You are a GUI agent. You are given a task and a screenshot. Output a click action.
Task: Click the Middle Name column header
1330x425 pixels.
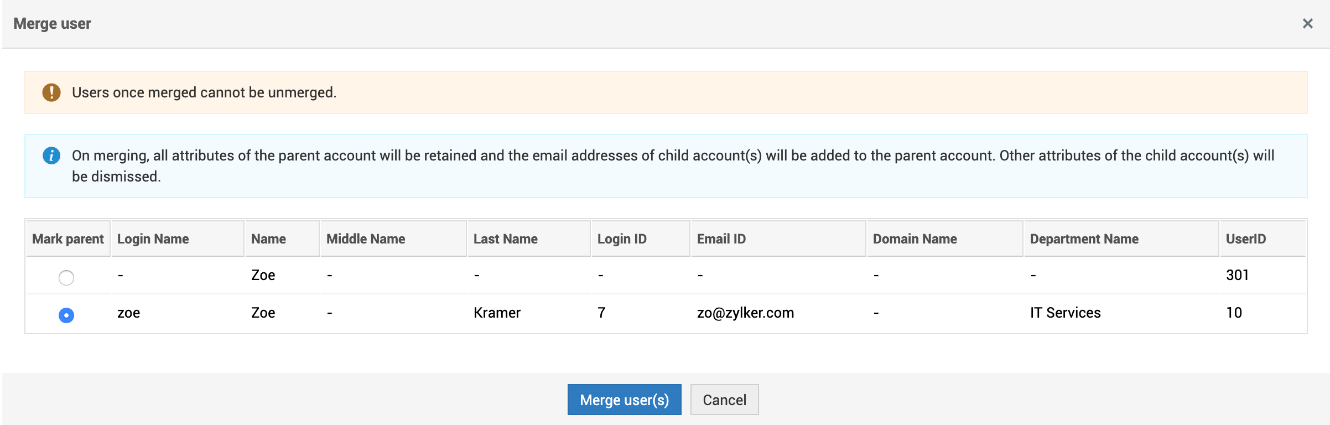(365, 239)
